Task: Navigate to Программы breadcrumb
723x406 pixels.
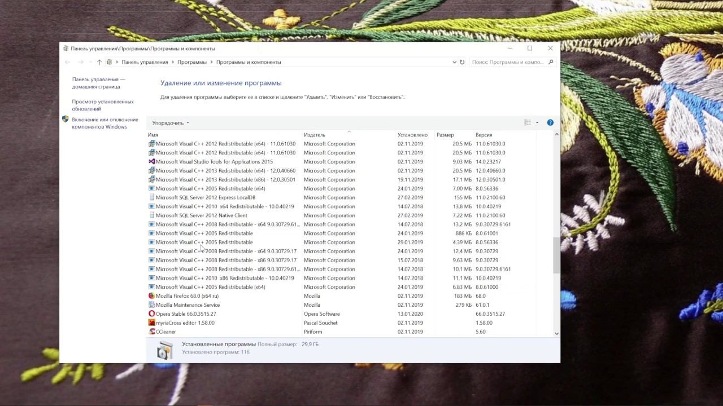Action: (192, 62)
